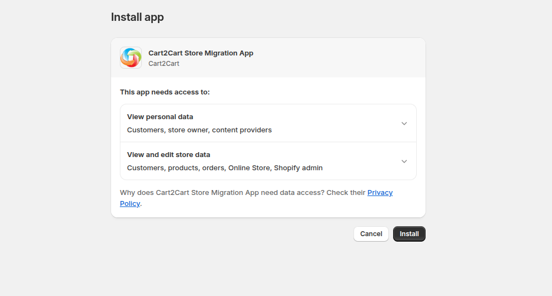Click 'This app needs access to:' label
The image size is (552, 296).
[165, 92]
